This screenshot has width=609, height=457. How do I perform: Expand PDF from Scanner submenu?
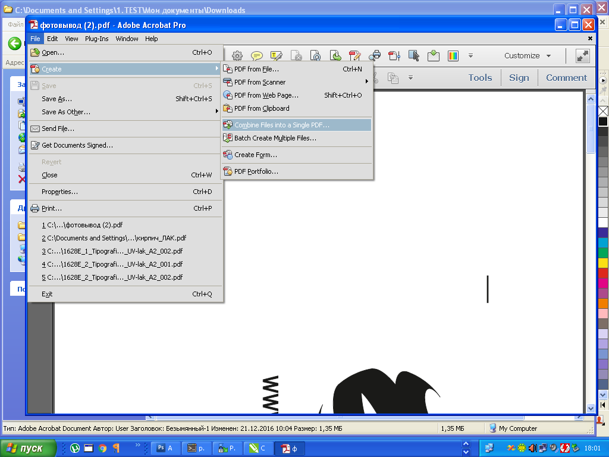click(x=297, y=82)
